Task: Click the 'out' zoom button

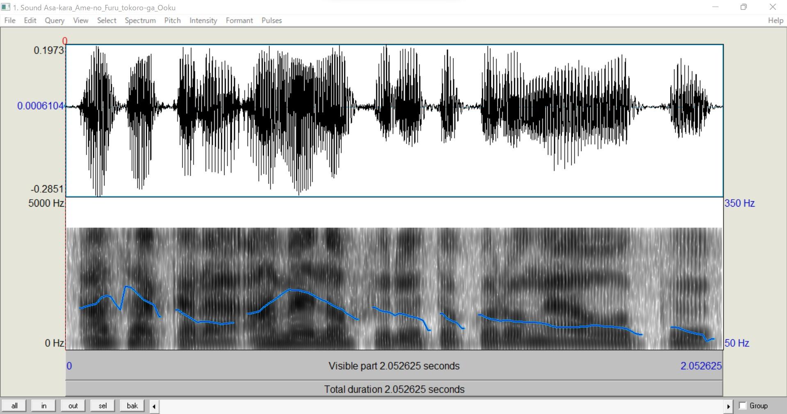Action: click(73, 406)
